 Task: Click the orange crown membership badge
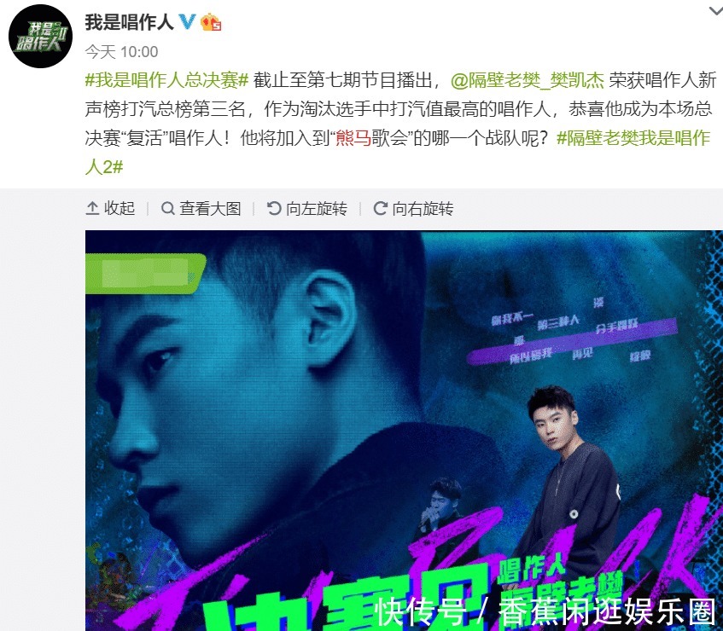point(210,21)
